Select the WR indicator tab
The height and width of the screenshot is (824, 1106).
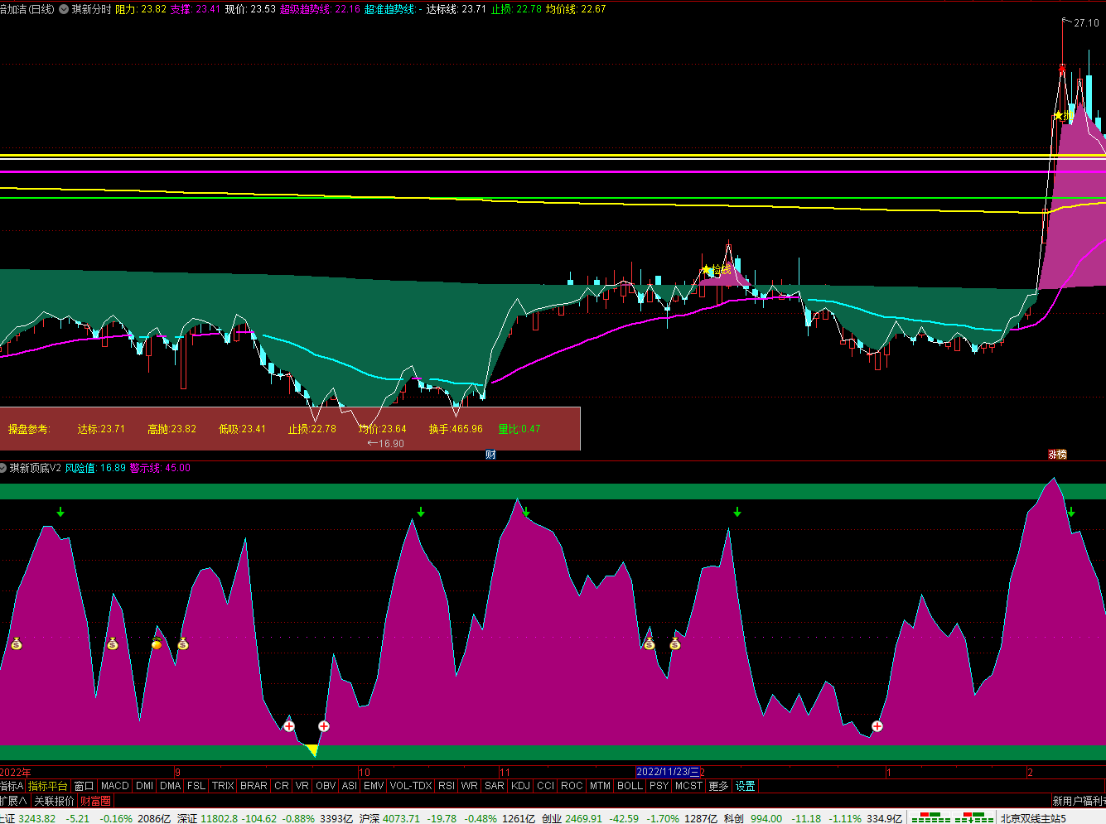pyautogui.click(x=470, y=786)
